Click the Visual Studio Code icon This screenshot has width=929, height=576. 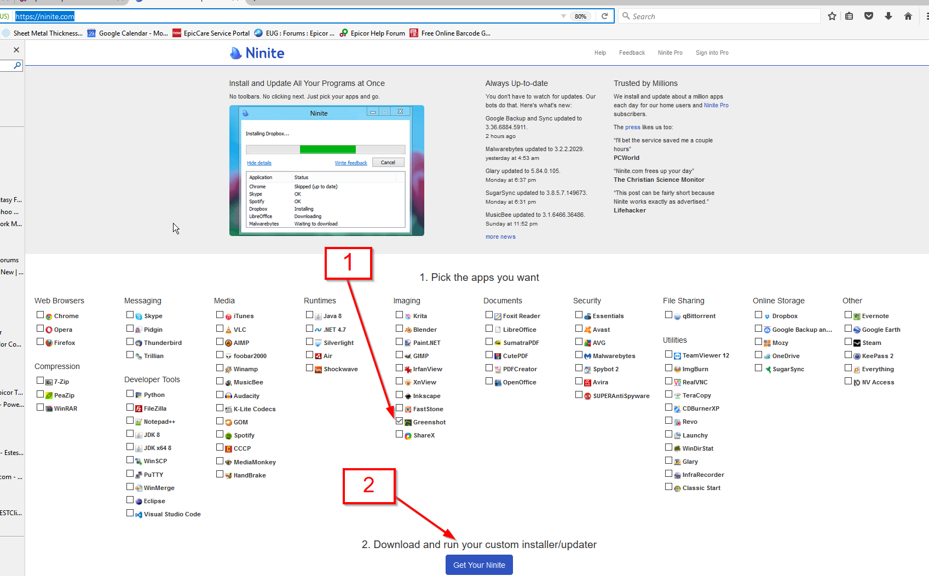[139, 515]
